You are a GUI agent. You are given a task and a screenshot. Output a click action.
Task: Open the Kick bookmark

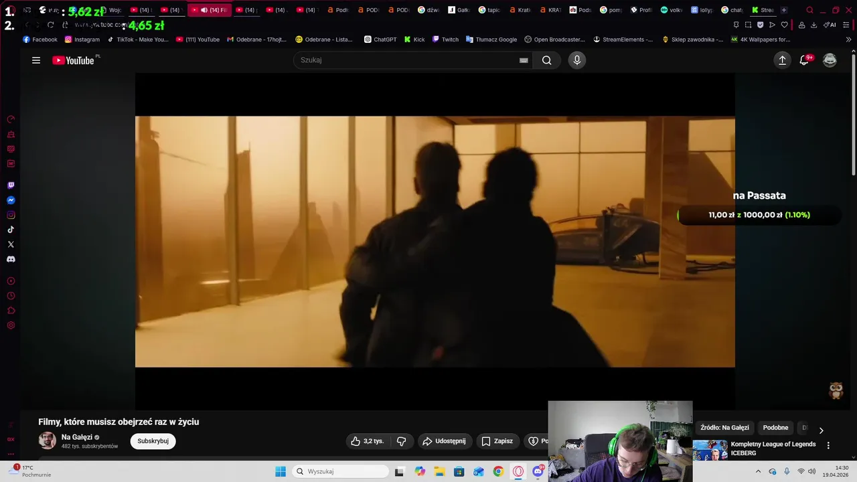(x=414, y=39)
